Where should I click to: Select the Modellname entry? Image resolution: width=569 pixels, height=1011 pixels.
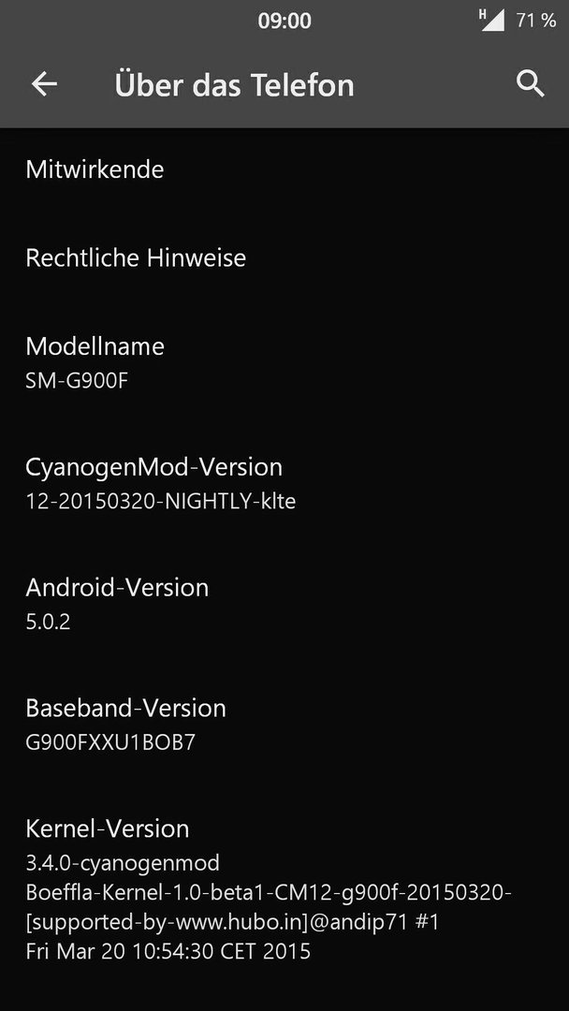[284, 362]
